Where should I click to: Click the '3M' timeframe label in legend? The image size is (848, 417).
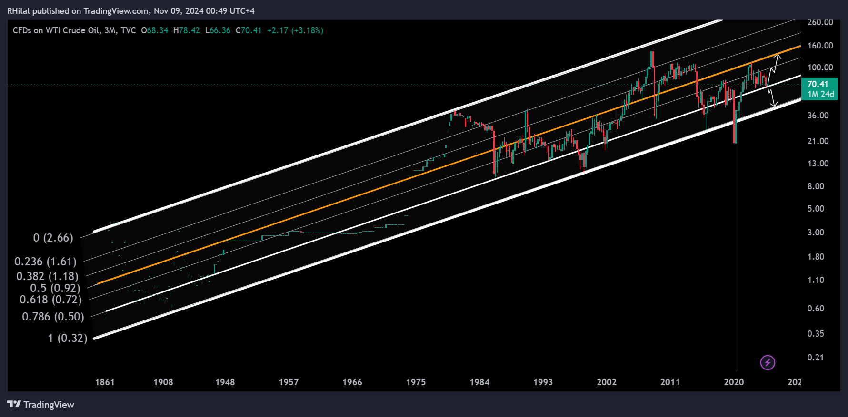click(x=110, y=30)
